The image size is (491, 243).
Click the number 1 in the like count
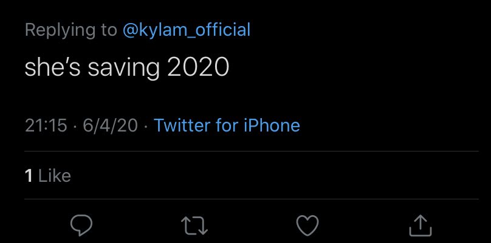(28, 176)
